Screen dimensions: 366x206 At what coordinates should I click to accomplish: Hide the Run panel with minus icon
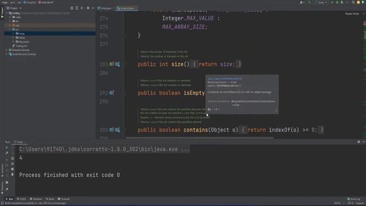(364, 142)
